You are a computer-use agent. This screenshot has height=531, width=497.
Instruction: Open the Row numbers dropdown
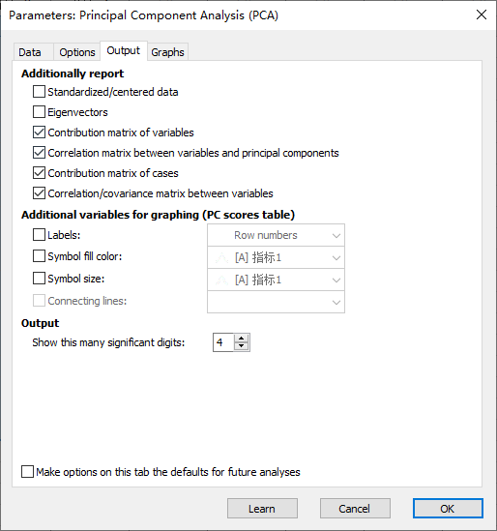click(276, 235)
